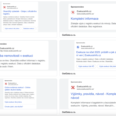Click red X favicon in Kompletní informace ad
This screenshot has width=116, height=116.
(x=73, y=12)
